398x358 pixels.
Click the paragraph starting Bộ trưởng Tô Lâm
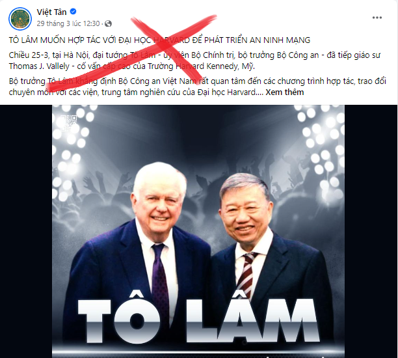tap(198, 87)
